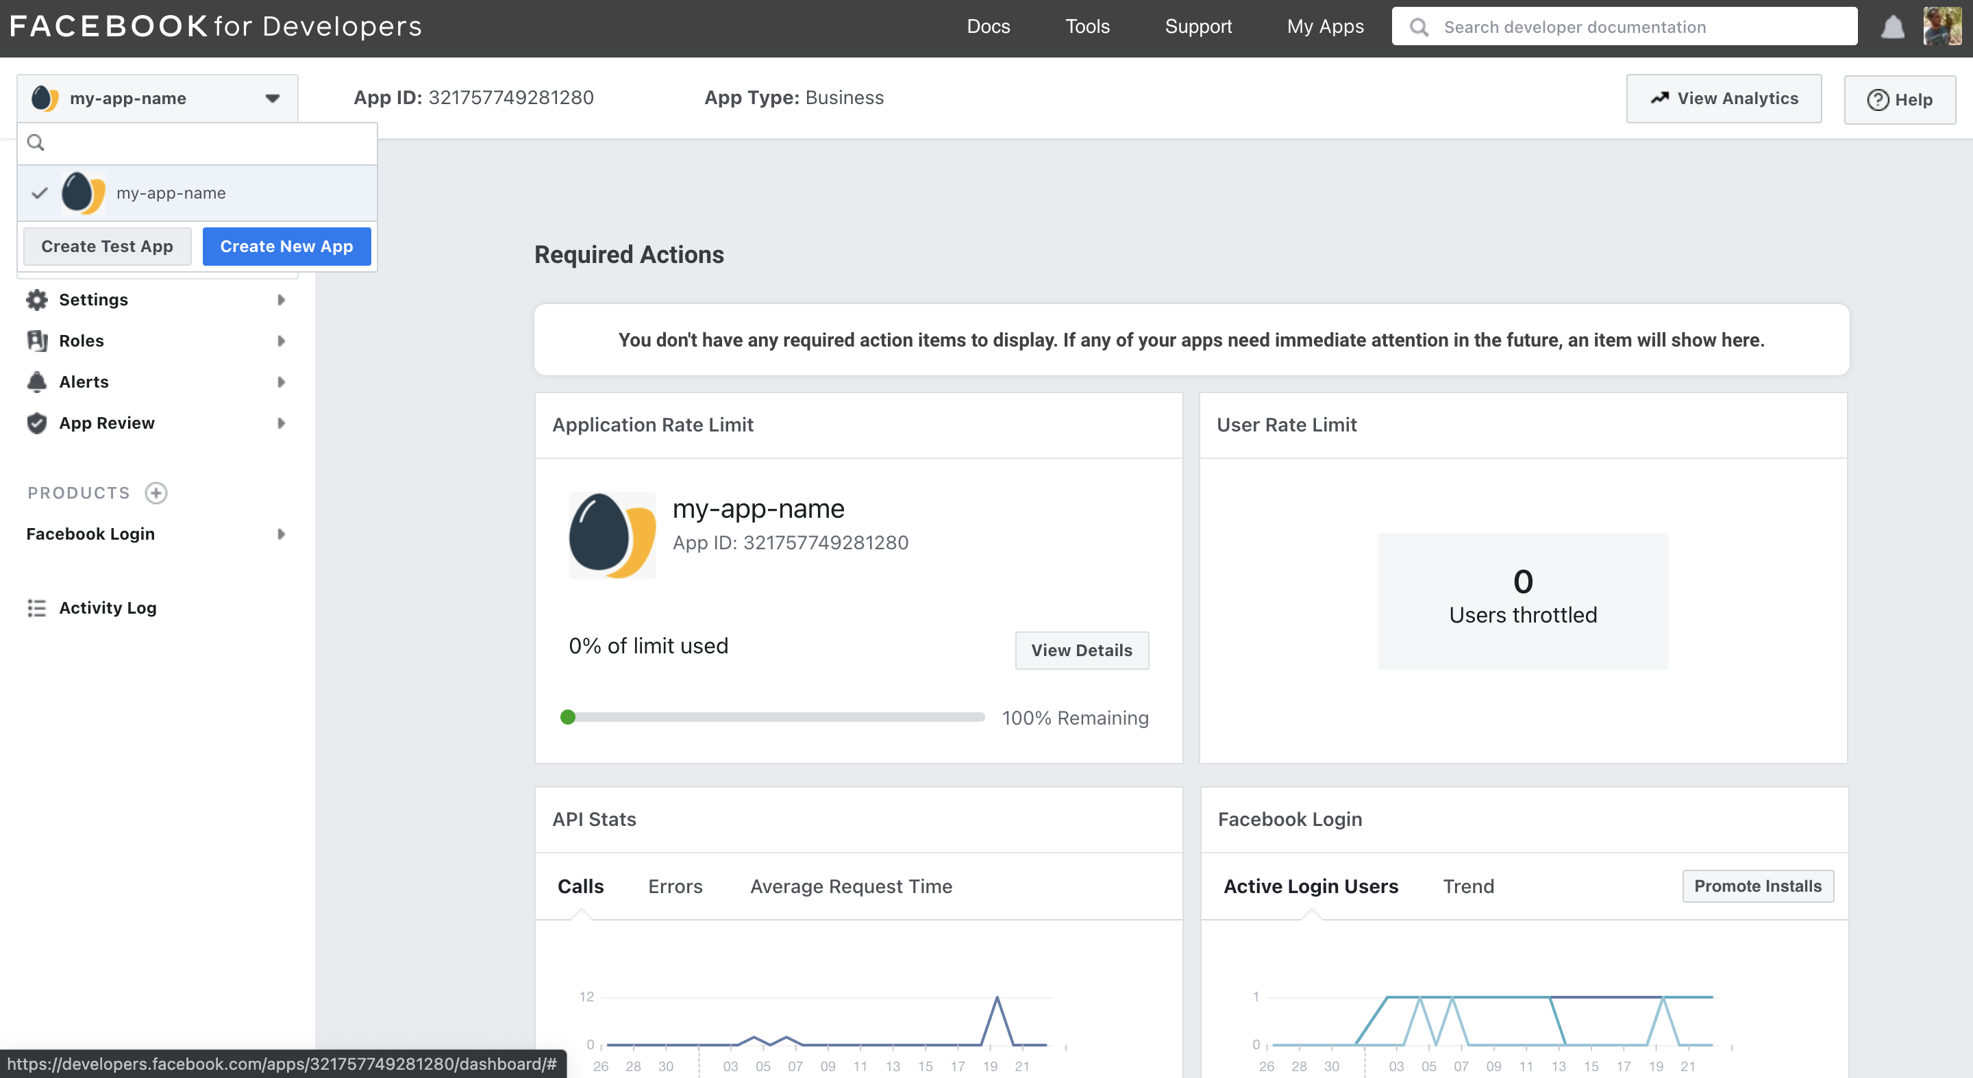Click the notifications bell icon

(x=1891, y=27)
